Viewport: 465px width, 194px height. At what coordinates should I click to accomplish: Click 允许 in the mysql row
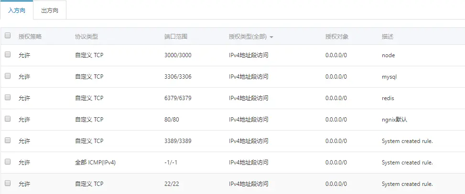24,77
